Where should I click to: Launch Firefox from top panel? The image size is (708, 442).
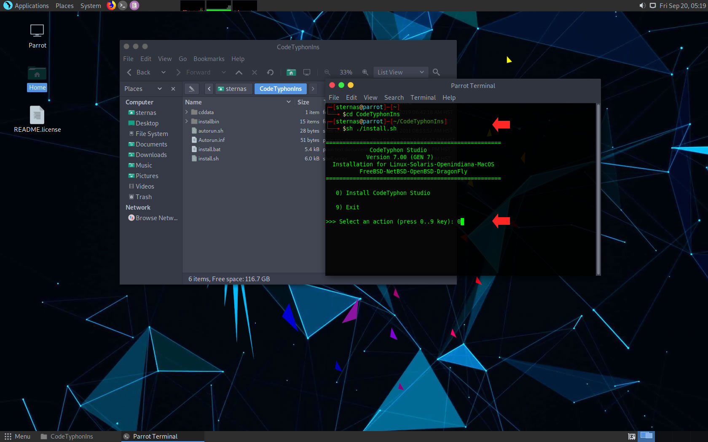(111, 5)
